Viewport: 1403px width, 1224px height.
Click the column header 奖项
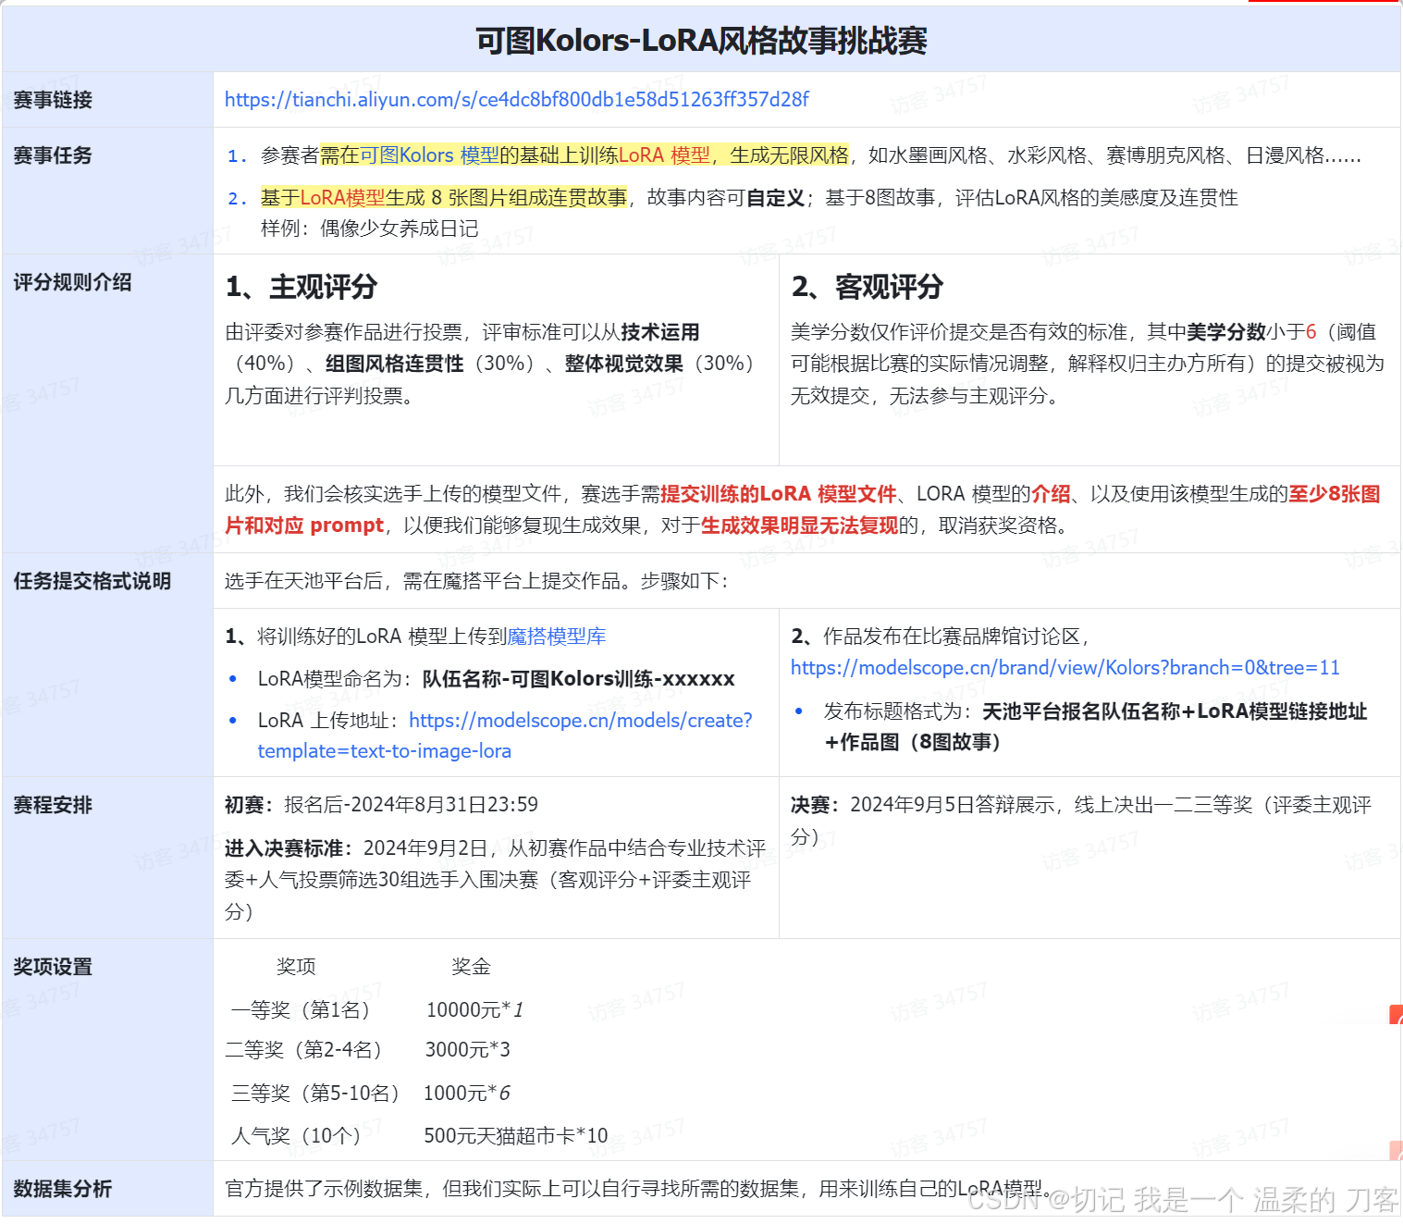tap(296, 967)
